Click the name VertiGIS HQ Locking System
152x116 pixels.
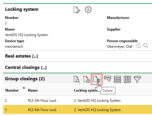[26, 35]
